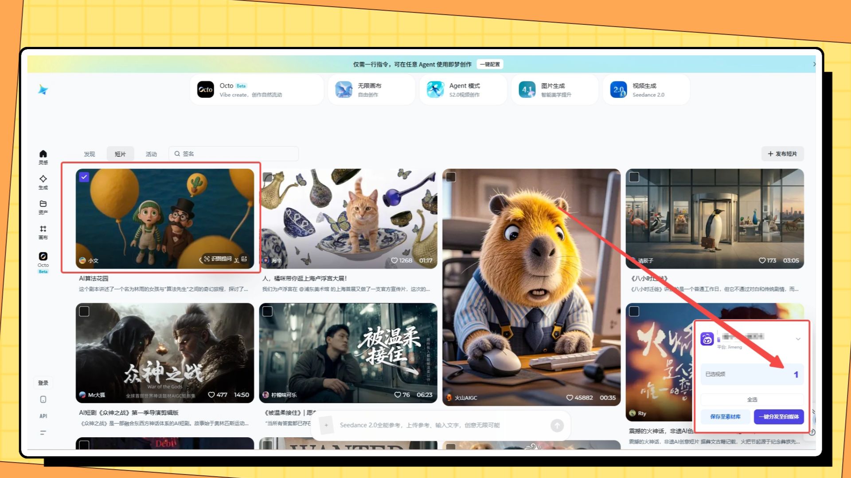Click the 保存至素材库 button
This screenshot has height=478, width=851.
(725, 416)
